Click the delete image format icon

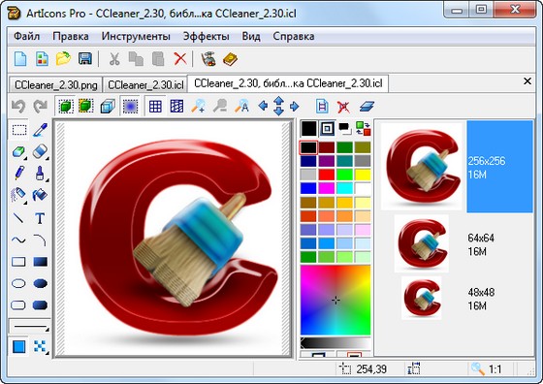(x=343, y=107)
